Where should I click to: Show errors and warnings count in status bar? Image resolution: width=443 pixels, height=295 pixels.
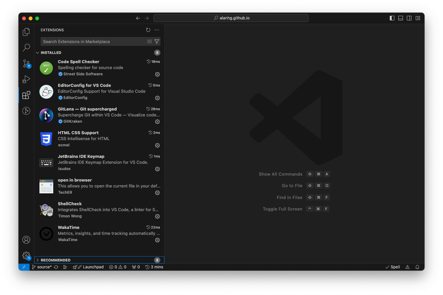tap(118, 267)
